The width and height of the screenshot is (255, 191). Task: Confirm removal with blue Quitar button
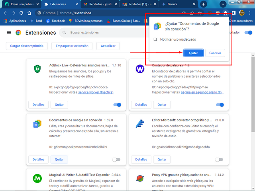pyautogui.click(x=193, y=53)
